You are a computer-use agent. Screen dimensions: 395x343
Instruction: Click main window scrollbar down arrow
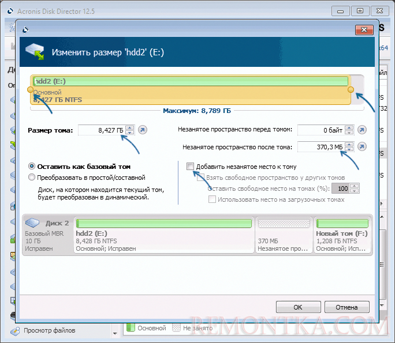(382, 305)
